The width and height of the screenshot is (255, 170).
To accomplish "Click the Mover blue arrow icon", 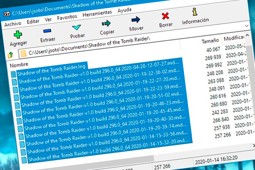I will click(136, 20).
